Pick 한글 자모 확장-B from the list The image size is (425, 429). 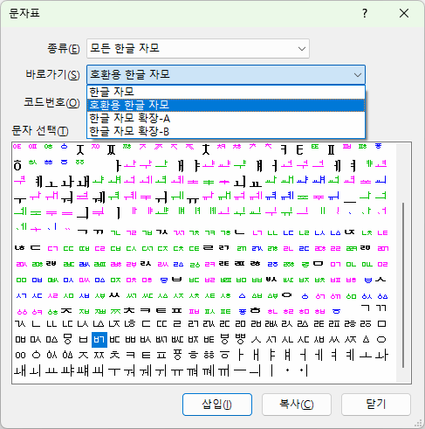coord(226,131)
